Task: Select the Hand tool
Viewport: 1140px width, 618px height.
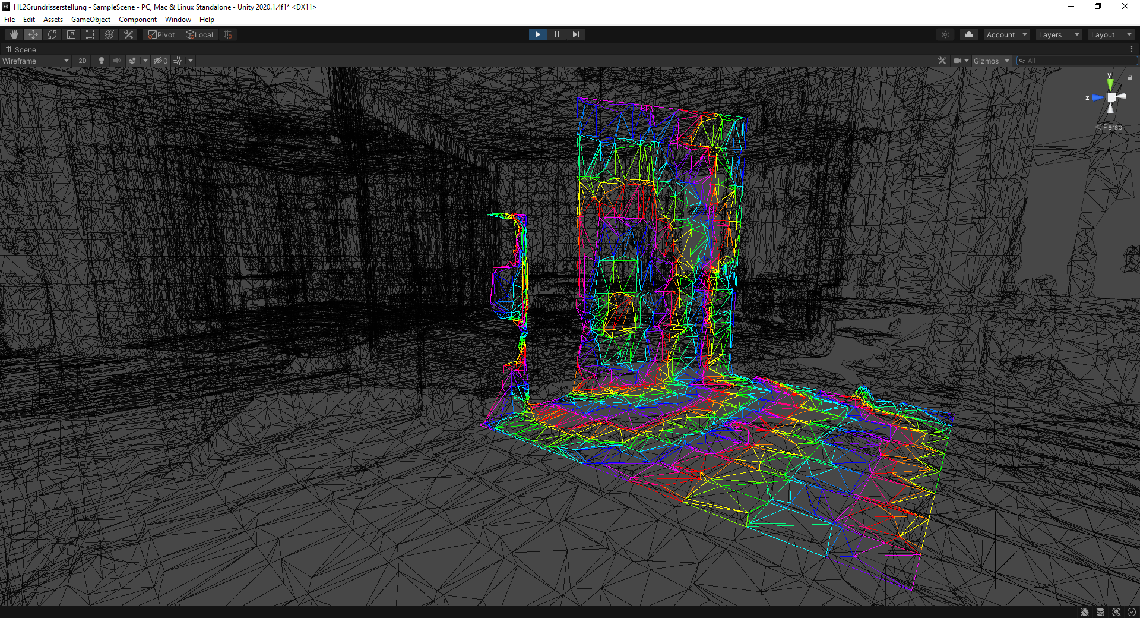Action: [14, 34]
